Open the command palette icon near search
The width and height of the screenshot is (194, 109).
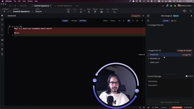(185, 11)
